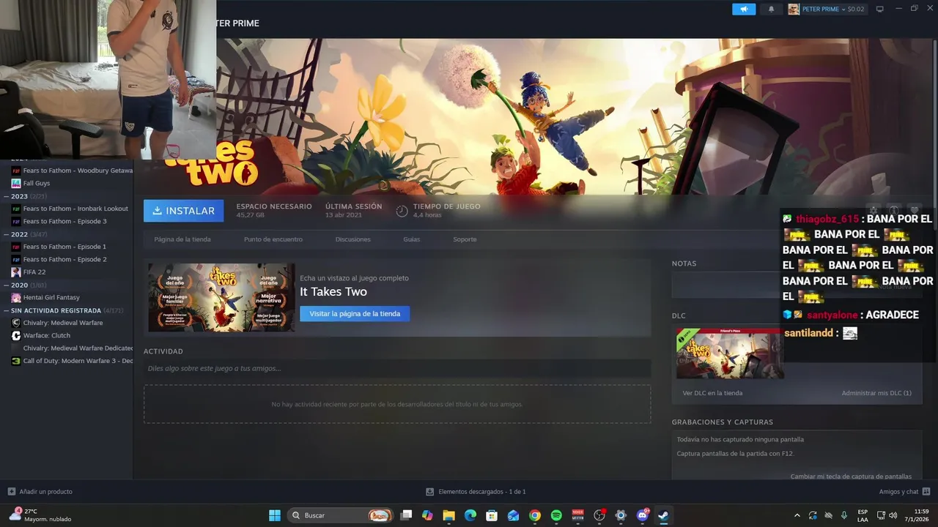Image resolution: width=938 pixels, height=527 pixels.
Task: Click the Chivalry: Medieval Warfare shield icon
Action: pos(16,323)
